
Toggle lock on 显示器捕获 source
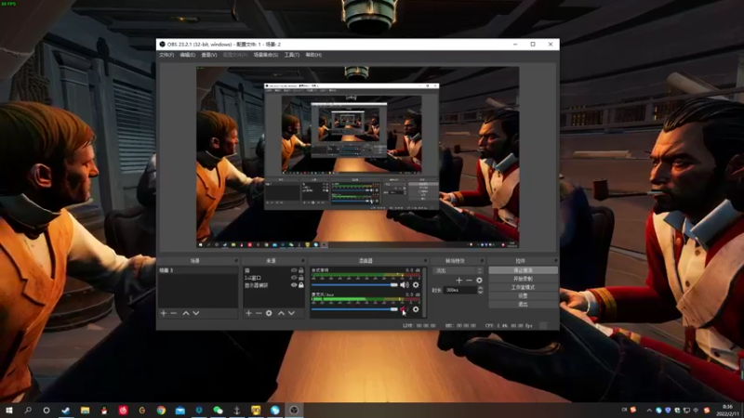[300, 285]
